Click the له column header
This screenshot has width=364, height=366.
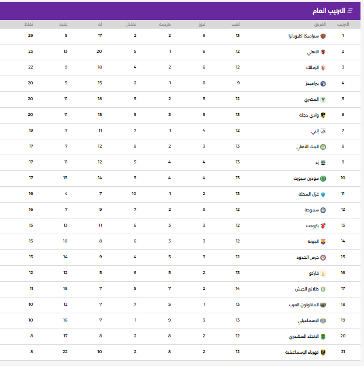tap(100, 24)
